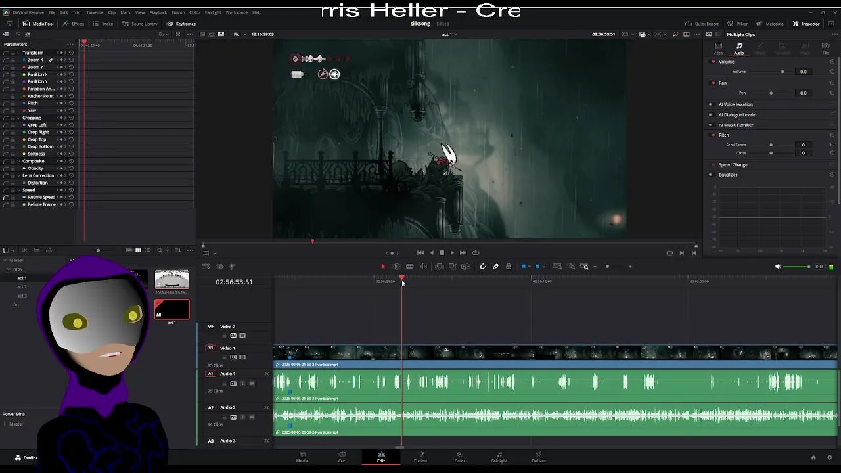This screenshot has height=473, width=841.
Task: Switch to the Video tab in Inspector
Action: coord(718,49)
